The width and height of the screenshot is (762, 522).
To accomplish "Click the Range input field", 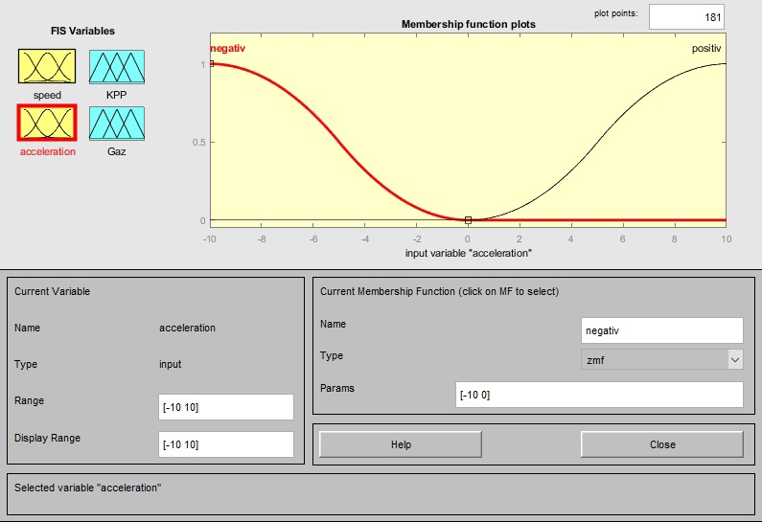I will 226,407.
